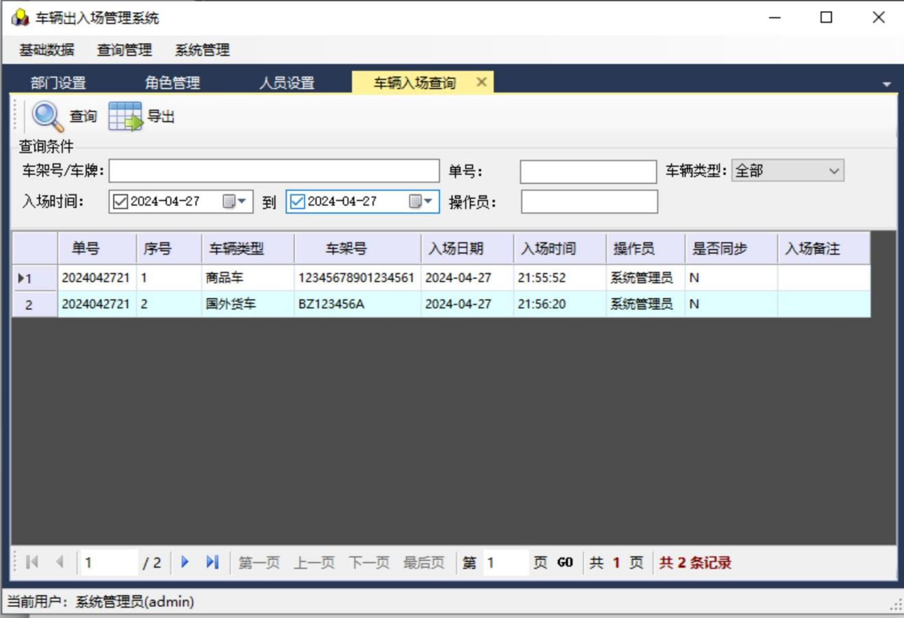Click the next record arrow icon
This screenshot has height=618, width=904.
(185, 562)
